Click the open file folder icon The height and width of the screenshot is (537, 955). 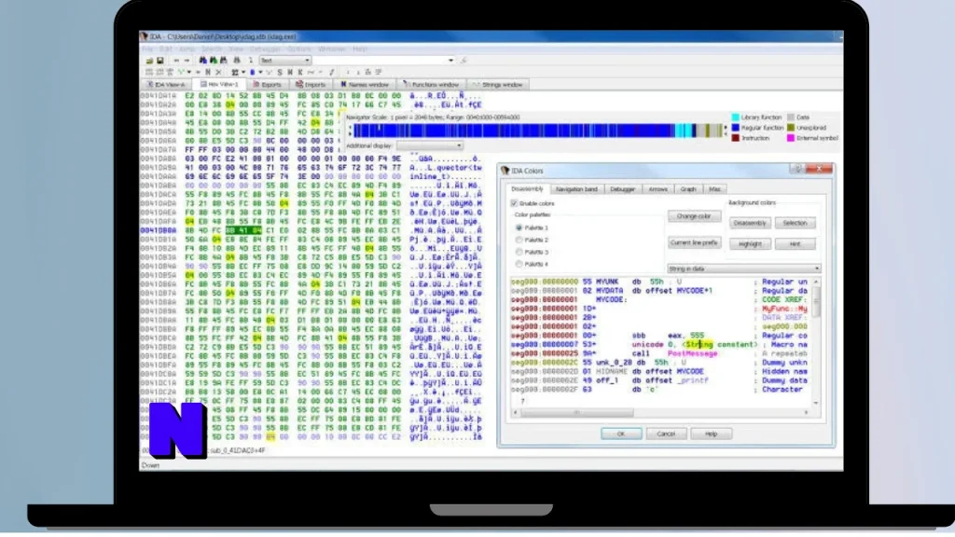click(149, 61)
